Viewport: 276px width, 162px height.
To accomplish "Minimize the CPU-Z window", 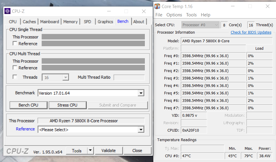I will click(109, 11).
